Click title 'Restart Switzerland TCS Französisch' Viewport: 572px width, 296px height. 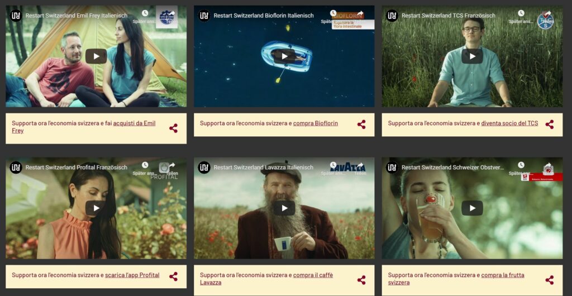(x=449, y=16)
